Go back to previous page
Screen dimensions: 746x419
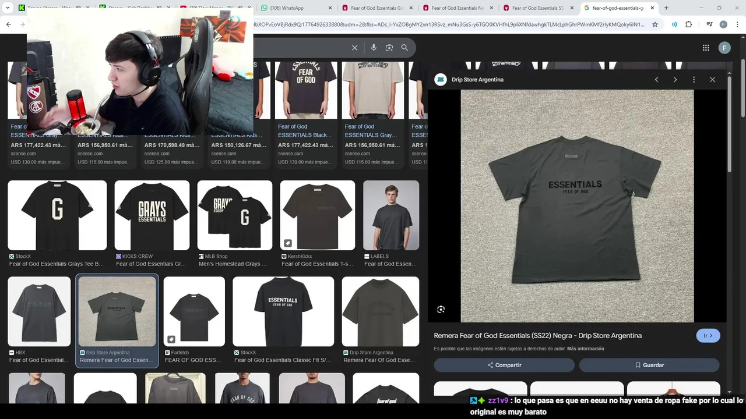tap(8, 24)
